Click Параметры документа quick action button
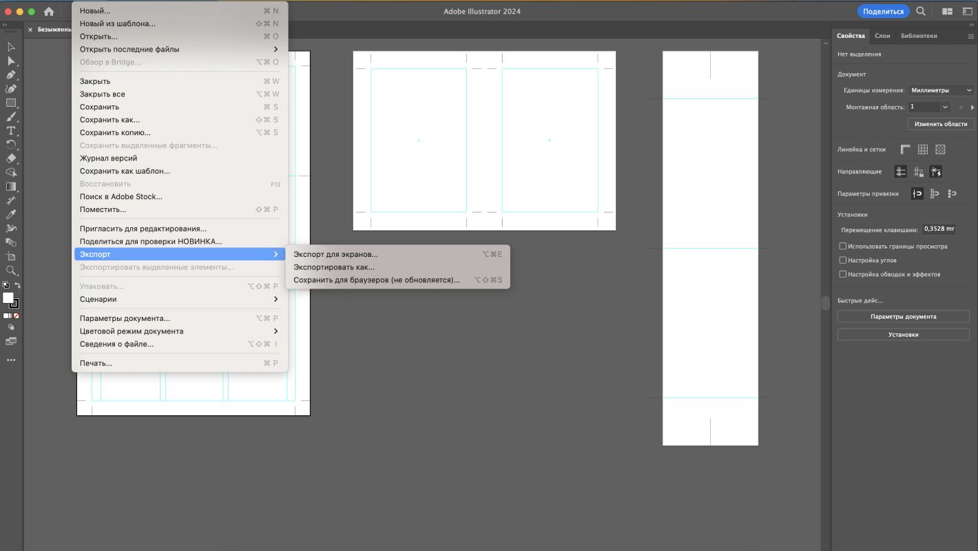The image size is (978, 551). [903, 317]
